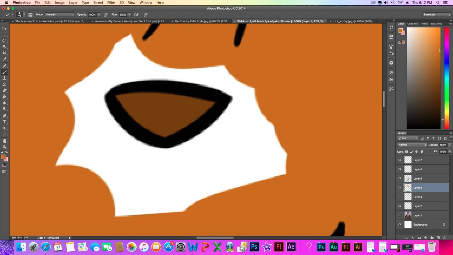Switch to rick_astley.jpg document tab

pyautogui.click(x=353, y=21)
